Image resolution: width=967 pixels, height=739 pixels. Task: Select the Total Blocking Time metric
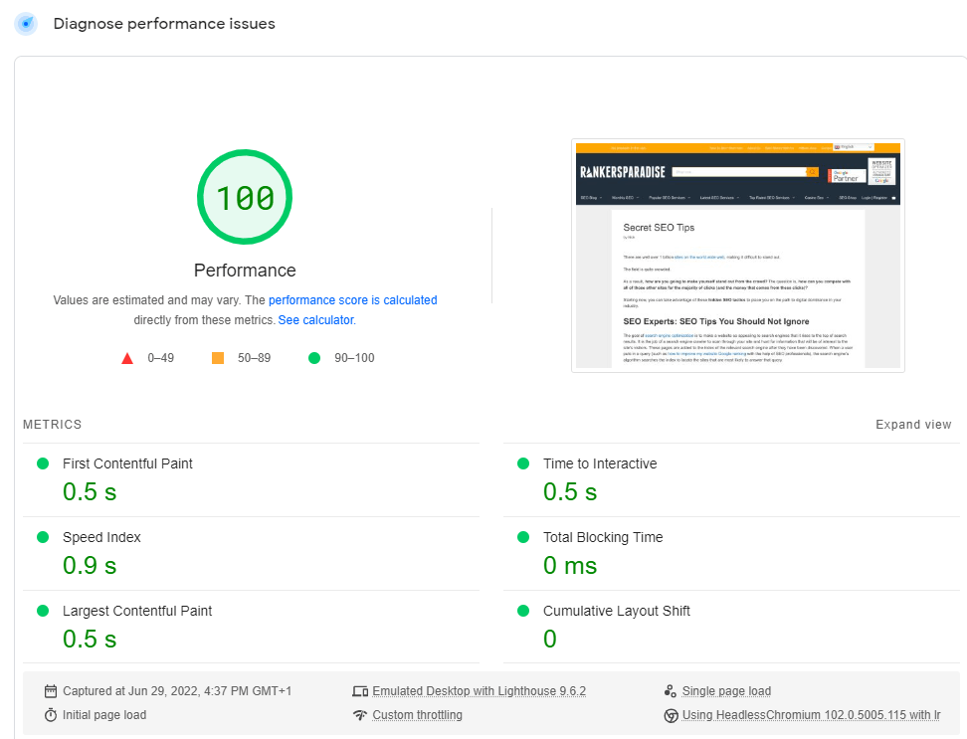pos(602,537)
